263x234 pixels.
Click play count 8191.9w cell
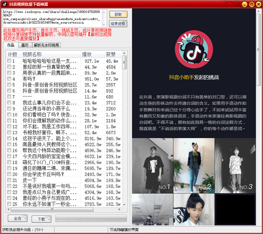pyautogui.click(x=93, y=139)
